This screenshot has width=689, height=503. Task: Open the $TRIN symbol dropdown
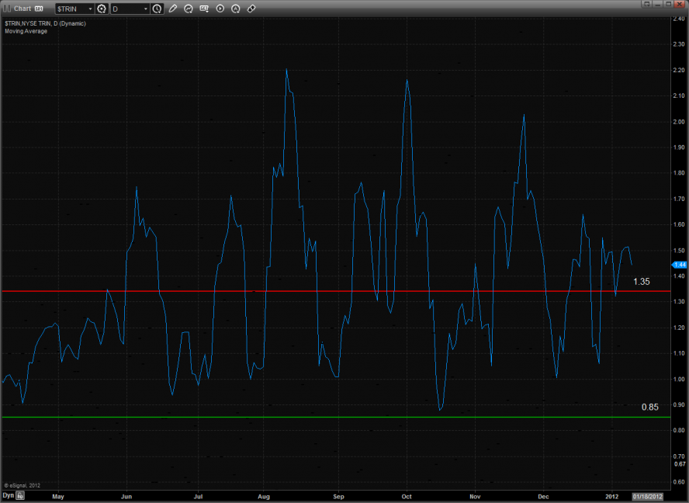point(89,9)
